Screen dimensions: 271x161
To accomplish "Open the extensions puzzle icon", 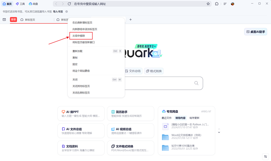I will (x=216, y=4).
